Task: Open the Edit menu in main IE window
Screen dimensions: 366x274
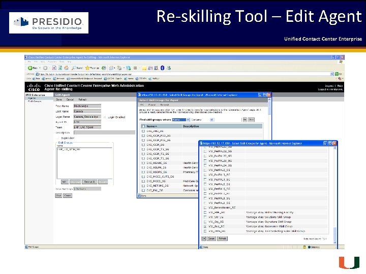Action: click(36, 62)
